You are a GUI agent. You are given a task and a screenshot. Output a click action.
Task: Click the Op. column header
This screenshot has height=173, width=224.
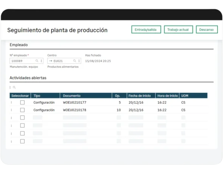[x=119, y=96]
